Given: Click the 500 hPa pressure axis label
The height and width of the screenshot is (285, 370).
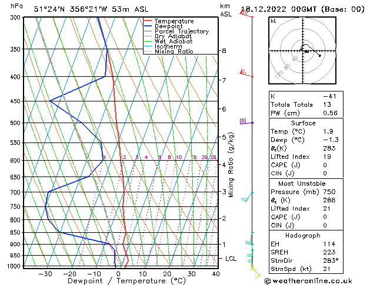Looking at the screenshot, I should [x=16, y=123].
